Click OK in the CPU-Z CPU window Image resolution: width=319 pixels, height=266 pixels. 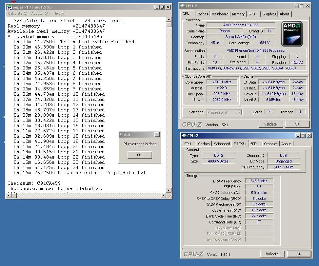[x=297, y=124]
